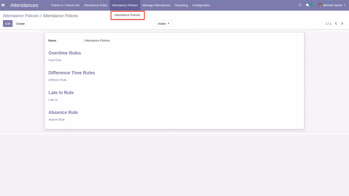
Task: Select Attendance Policies submenu entry
Action: coord(127,15)
